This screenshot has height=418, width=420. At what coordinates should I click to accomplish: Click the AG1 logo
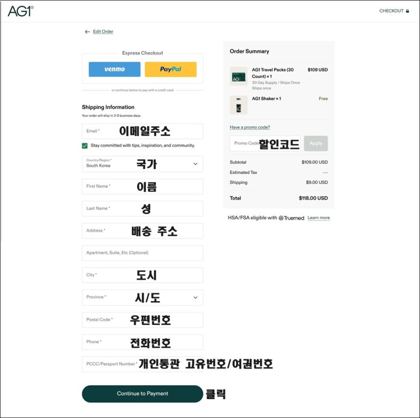pyautogui.click(x=21, y=11)
